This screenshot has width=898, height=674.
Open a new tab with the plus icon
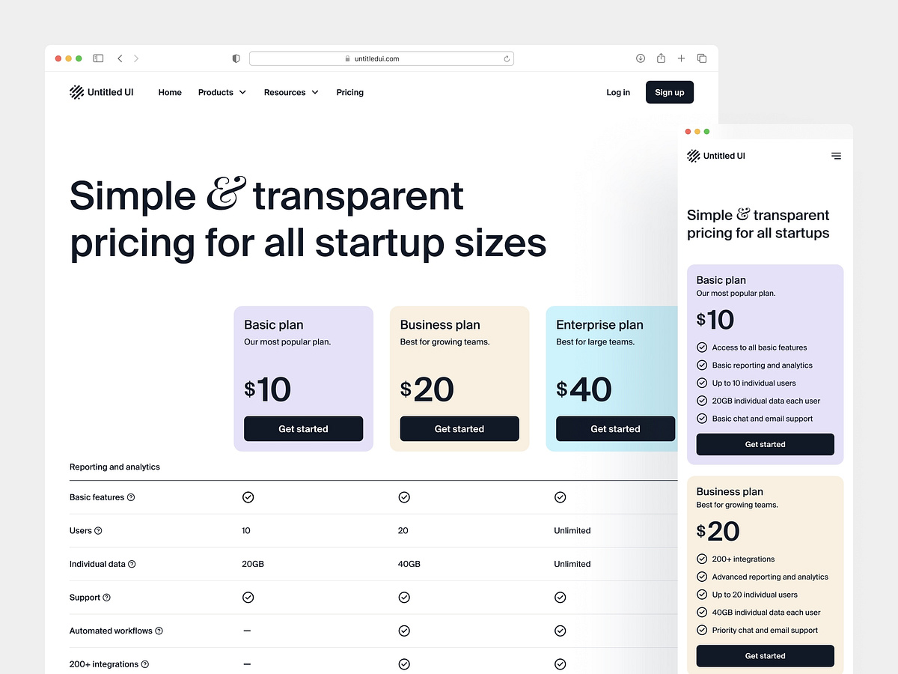click(681, 58)
